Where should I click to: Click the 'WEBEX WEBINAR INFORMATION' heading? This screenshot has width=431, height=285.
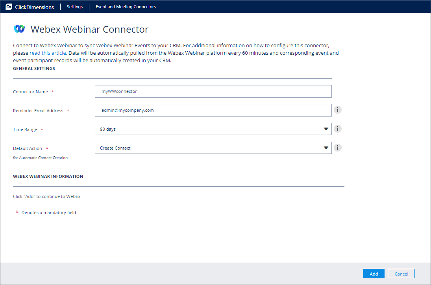[x=48, y=176]
